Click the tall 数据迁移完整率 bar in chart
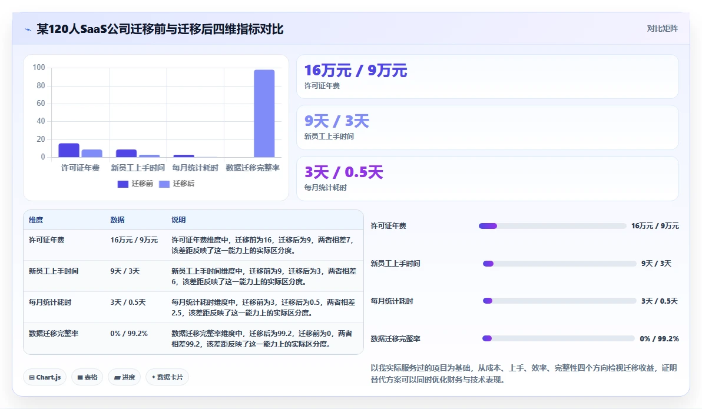The height and width of the screenshot is (409, 702). [264, 114]
